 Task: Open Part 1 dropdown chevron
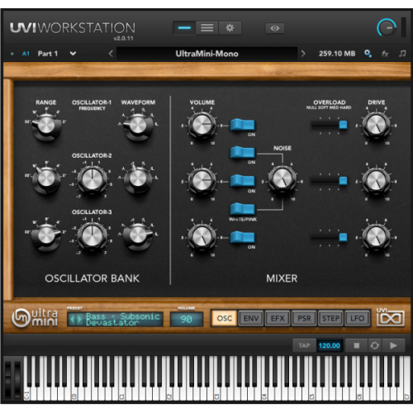click(x=73, y=54)
